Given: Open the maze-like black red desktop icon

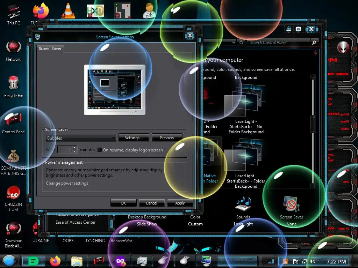Looking at the screenshot, I should pos(123,10).
